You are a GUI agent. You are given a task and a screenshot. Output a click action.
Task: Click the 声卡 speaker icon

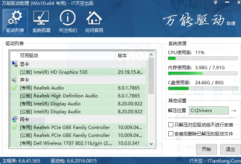(x=14, y=80)
